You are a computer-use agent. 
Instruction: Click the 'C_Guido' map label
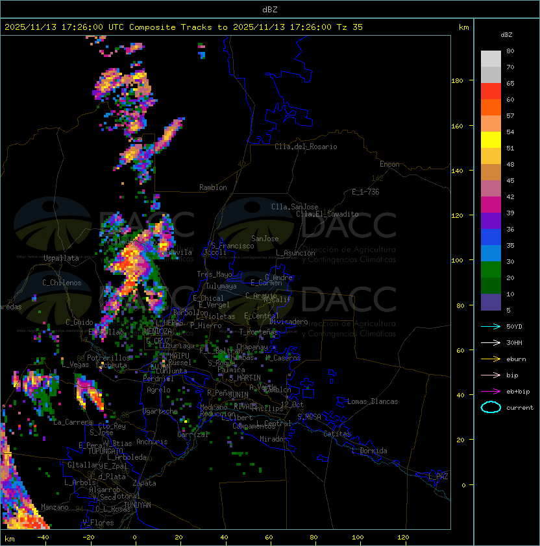tap(79, 322)
